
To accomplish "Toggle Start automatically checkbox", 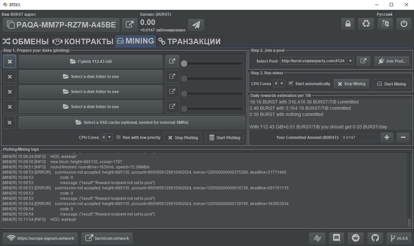I will click(x=309, y=84).
